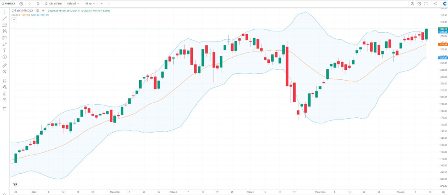
Task: Select the D timeframe interval
Action: click(x=29, y=3)
